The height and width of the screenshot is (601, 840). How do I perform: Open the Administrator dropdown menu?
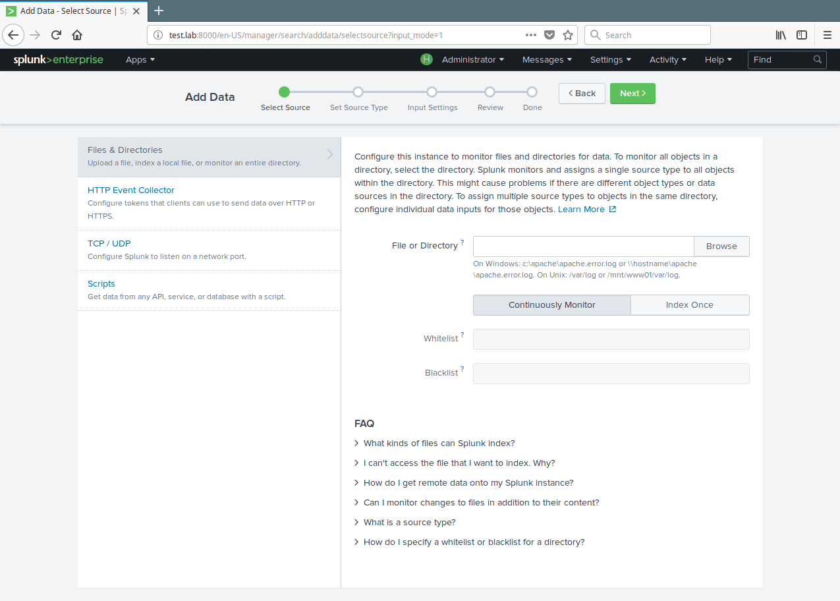pos(472,60)
